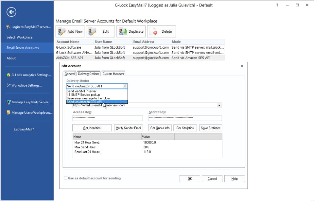Click Name column header in quota table

click(x=107, y=137)
